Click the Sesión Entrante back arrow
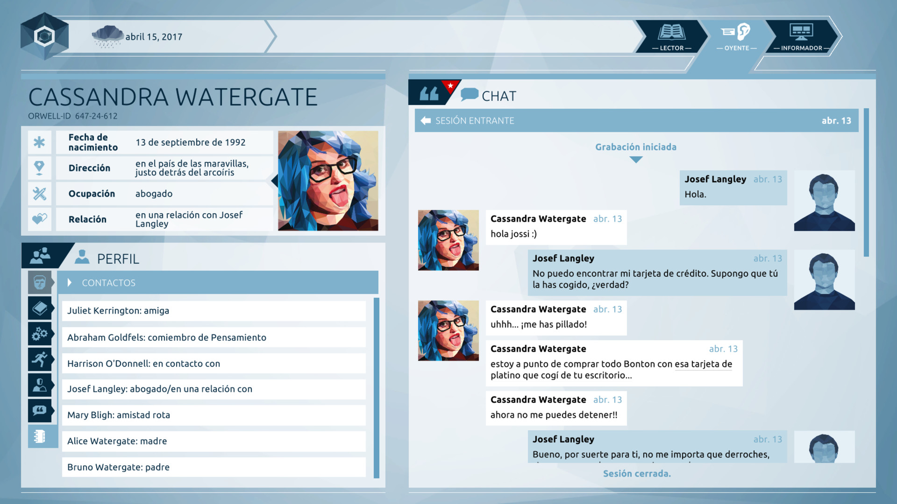 [x=426, y=120]
